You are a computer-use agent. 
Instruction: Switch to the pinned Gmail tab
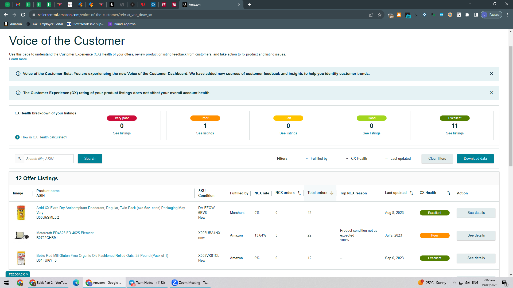pos(18,5)
